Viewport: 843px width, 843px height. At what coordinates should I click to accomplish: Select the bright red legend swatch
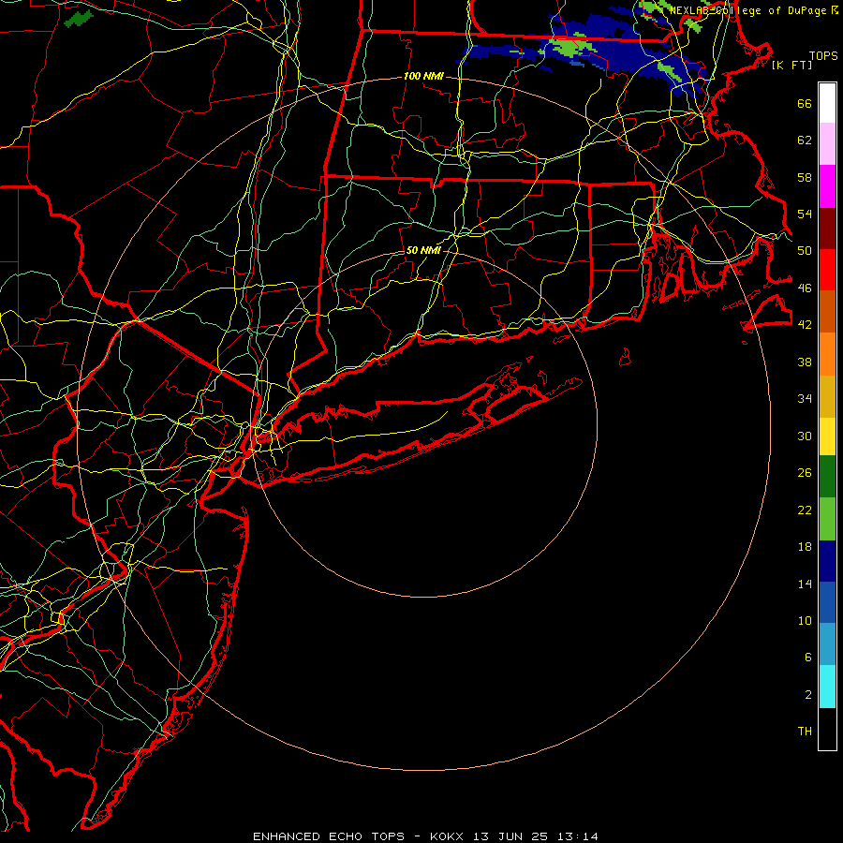[827, 270]
